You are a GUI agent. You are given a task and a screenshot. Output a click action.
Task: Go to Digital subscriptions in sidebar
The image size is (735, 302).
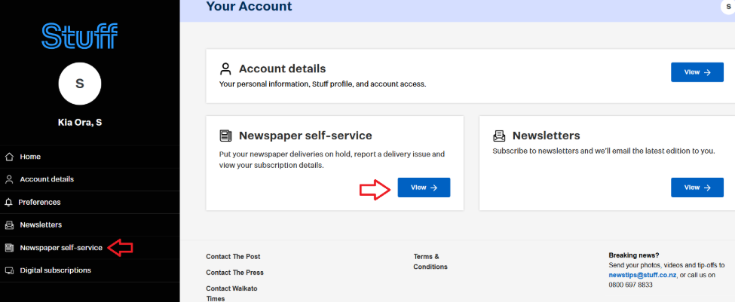pyautogui.click(x=55, y=270)
